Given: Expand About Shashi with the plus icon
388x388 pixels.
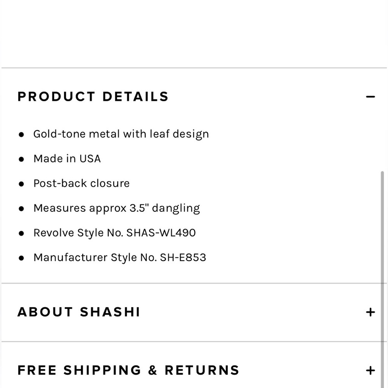Looking at the screenshot, I should pyautogui.click(x=370, y=312).
